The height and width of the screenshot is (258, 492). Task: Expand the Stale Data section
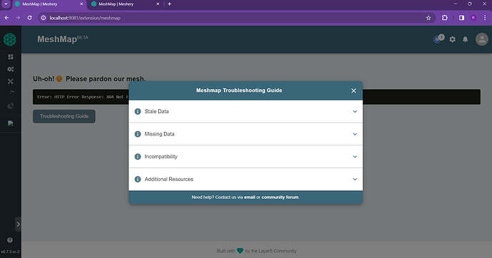(x=246, y=111)
